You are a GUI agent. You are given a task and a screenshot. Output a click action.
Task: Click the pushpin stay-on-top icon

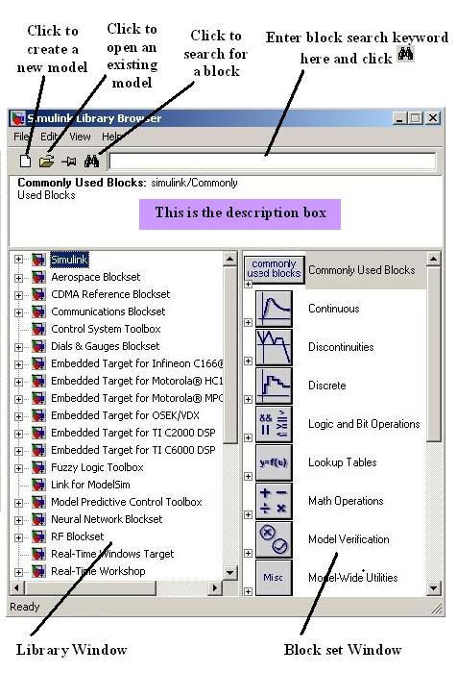click(69, 162)
